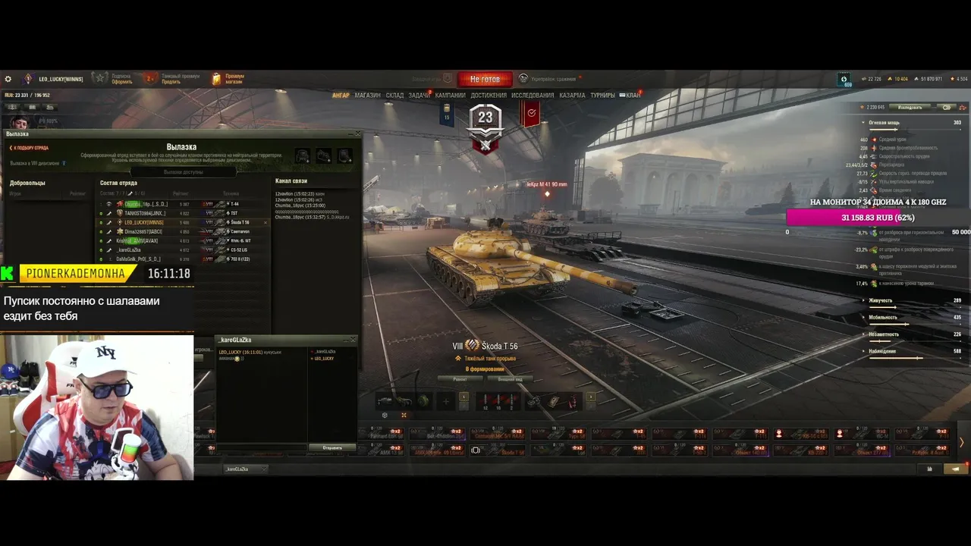Screen dimensions: 971x546
Task: Select last reserve slot in Вылазка header
Action: 344,155
